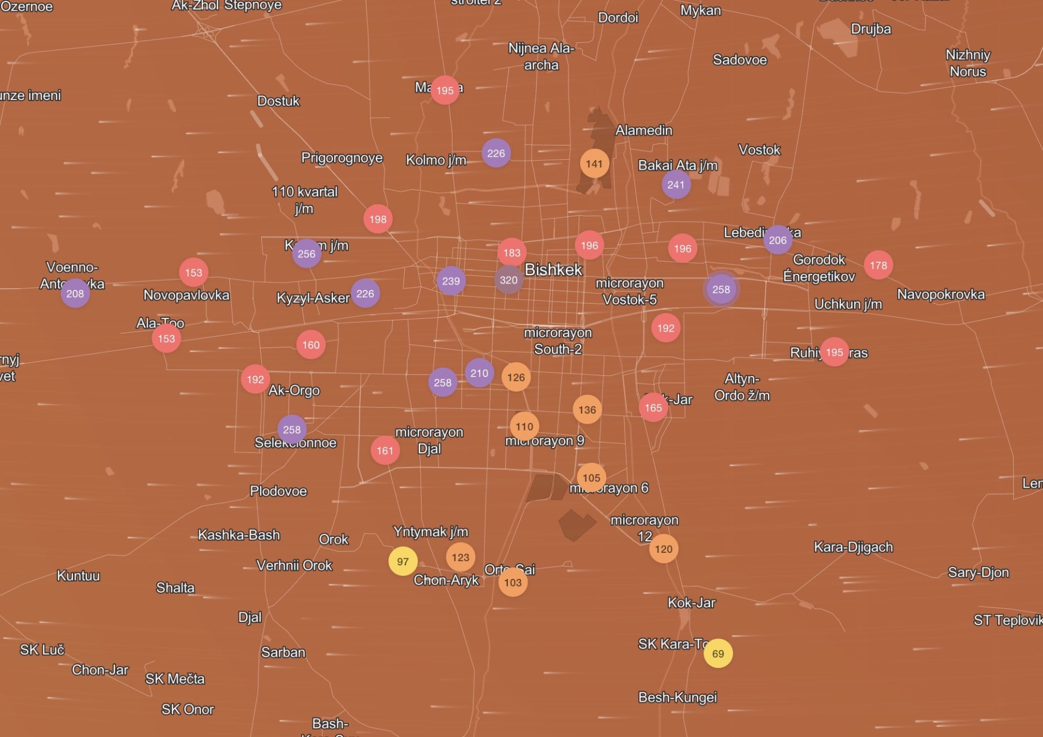Click the 239 purple marker west of Bishkek
This screenshot has width=1043, height=737.
[x=451, y=281]
